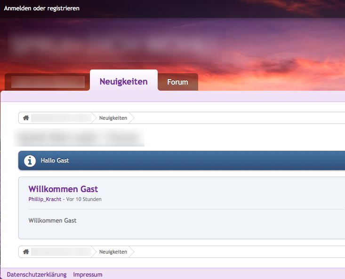This screenshot has height=279, width=345.
Task: Click Neuigkeiten in the breadcrumb above the post
Action: [113, 118]
